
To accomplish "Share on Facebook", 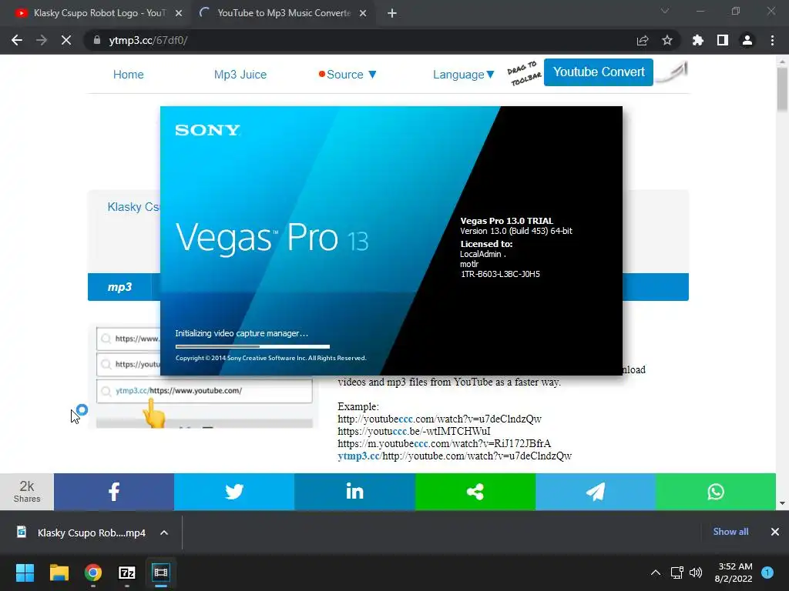I will point(114,492).
